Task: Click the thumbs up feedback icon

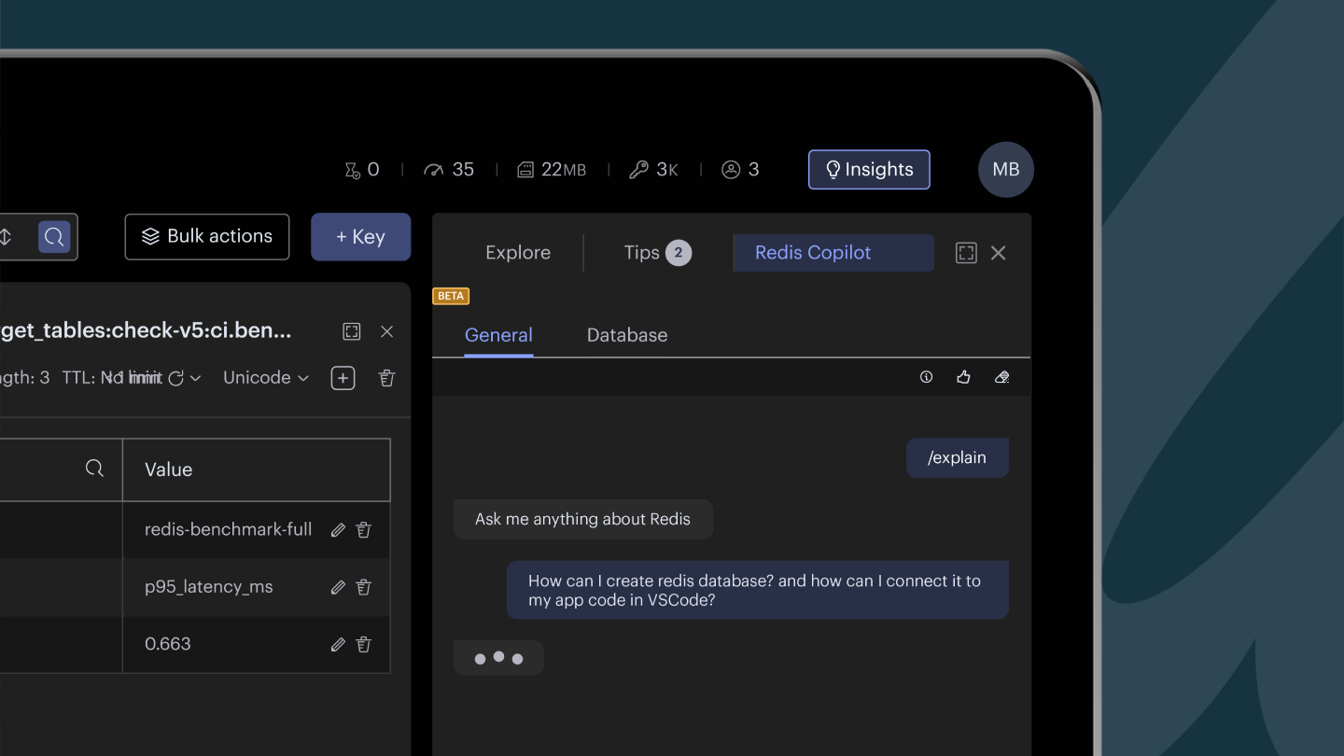Action: pyautogui.click(x=963, y=377)
